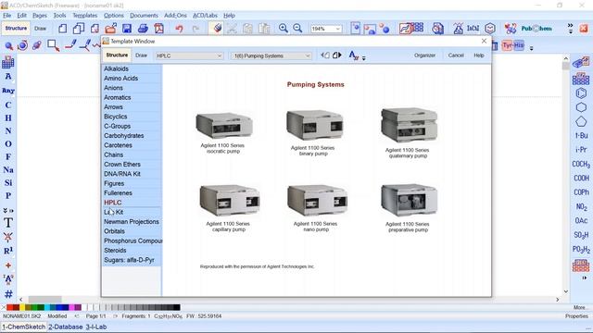593x333 pixels.
Task: Open the HPLC template category dropdown
Action: (x=189, y=55)
